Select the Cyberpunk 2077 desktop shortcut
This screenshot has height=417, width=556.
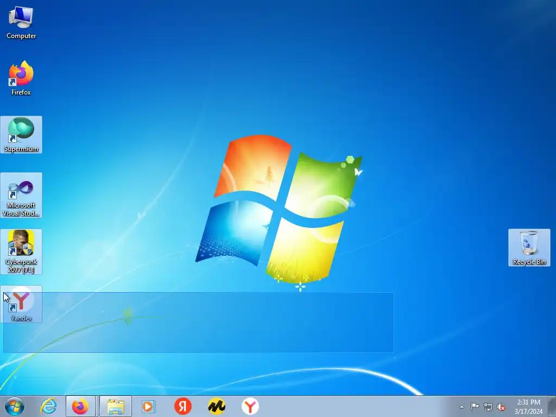[21, 251]
